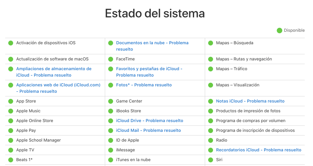
Task: Click the iTunes en la nube text
Action: [133, 160]
